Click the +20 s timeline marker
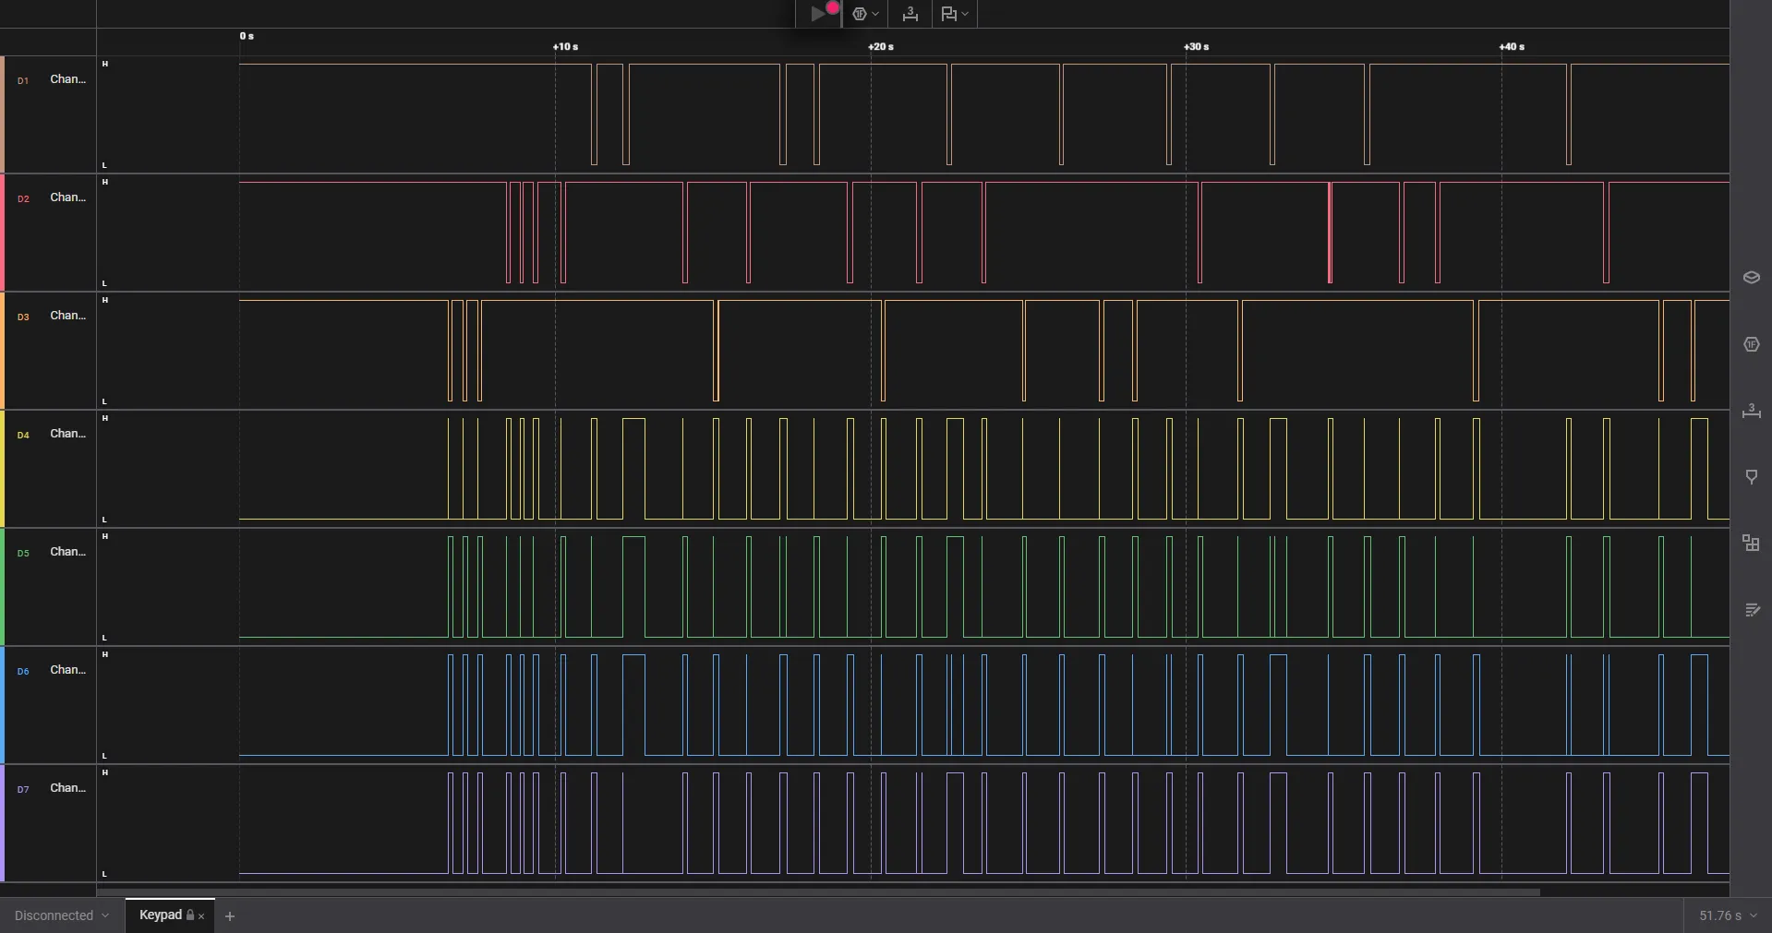The height and width of the screenshot is (933, 1772). (x=881, y=46)
